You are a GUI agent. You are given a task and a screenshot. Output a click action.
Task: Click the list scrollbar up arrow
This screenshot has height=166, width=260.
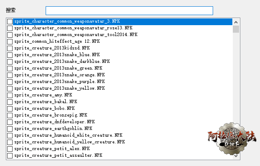tap(236, 22)
